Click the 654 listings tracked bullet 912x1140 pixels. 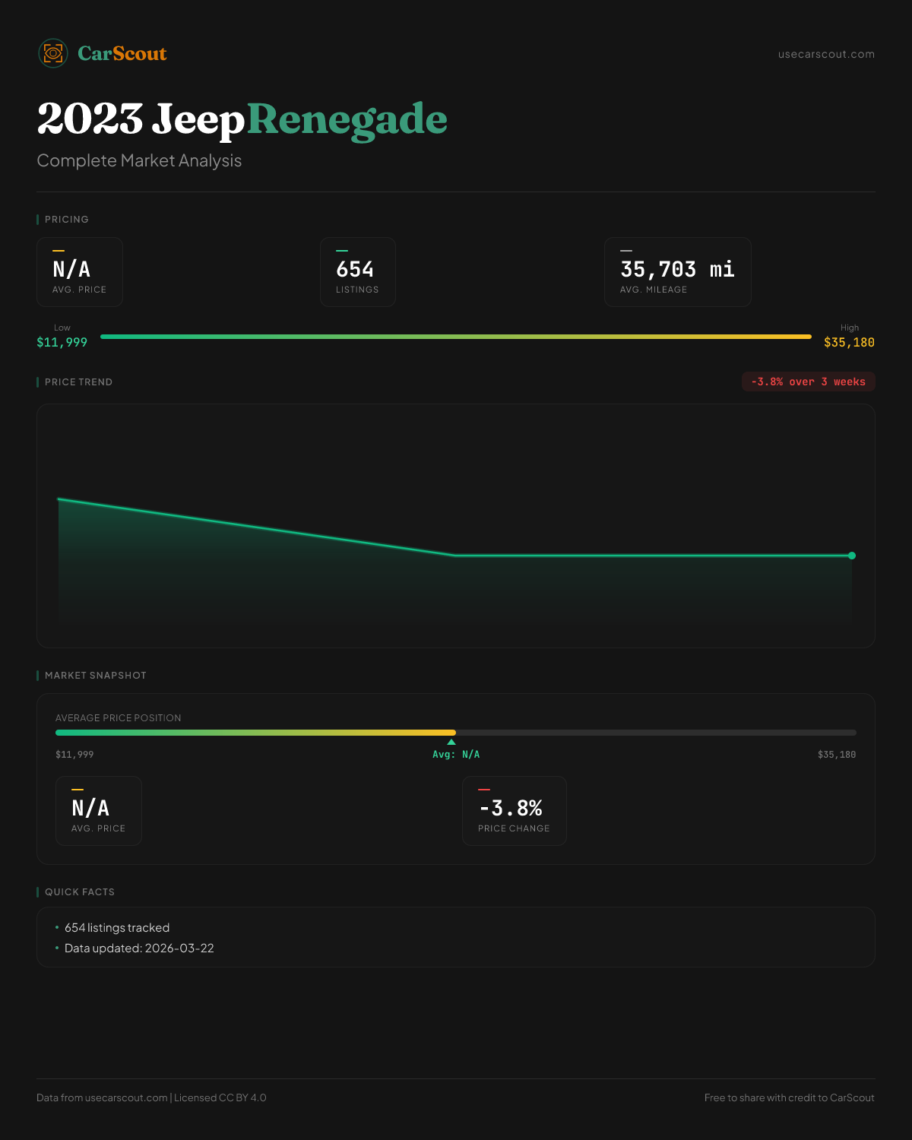117,928
